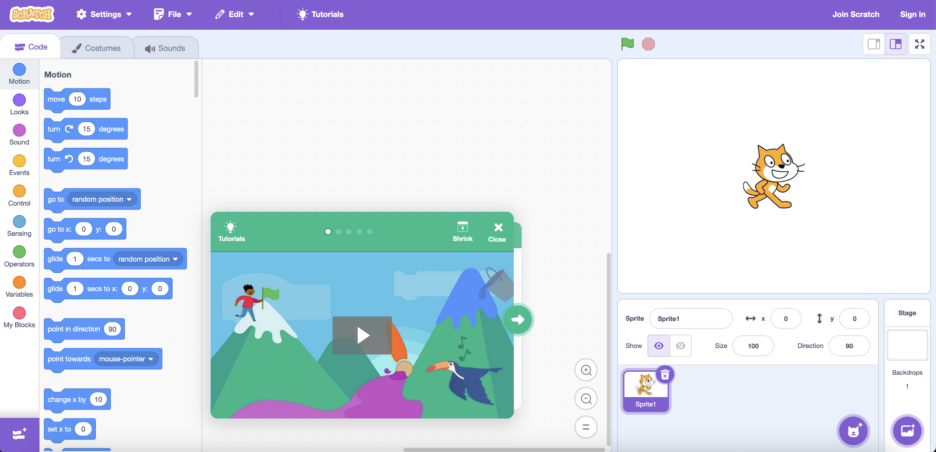Screen dimensions: 936x452
Task: Click the 'go to x: y:' block
Action: 85,229
